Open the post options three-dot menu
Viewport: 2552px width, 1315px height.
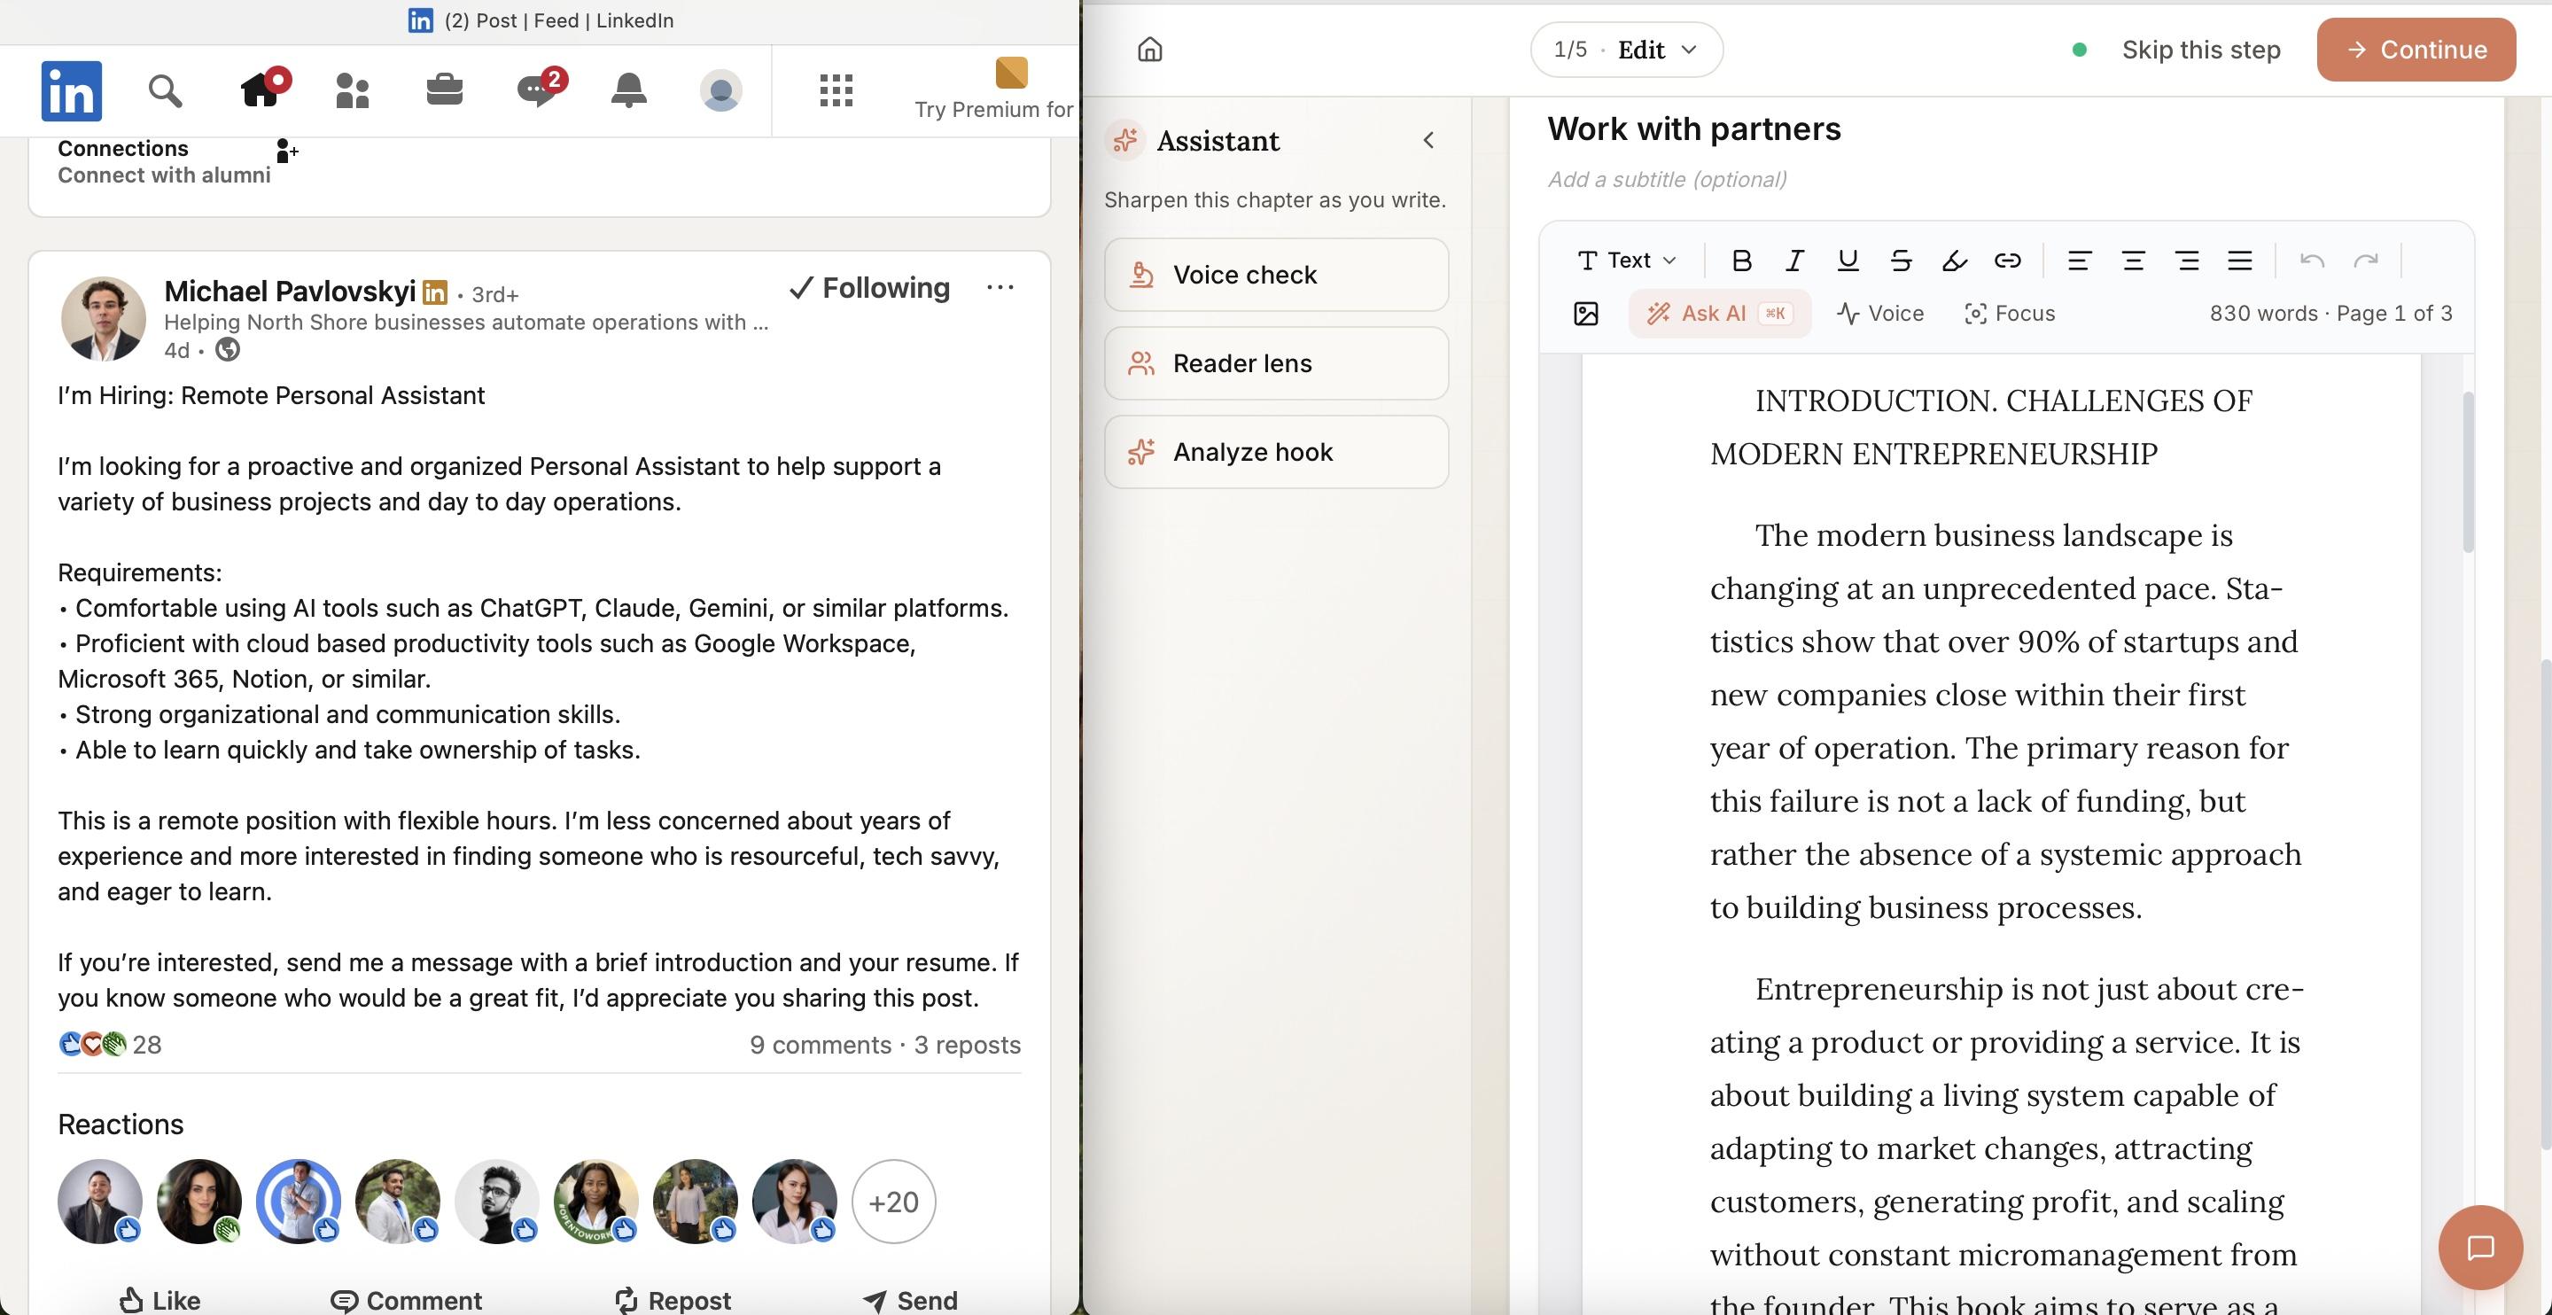pos(1000,287)
